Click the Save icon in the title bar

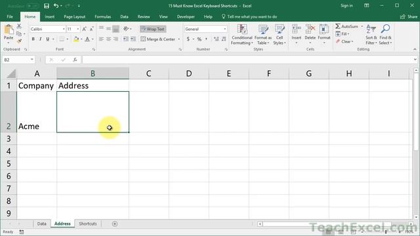pyautogui.click(x=47, y=6)
